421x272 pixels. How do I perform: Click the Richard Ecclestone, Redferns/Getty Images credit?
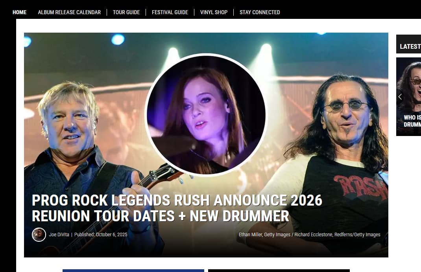(x=337, y=234)
